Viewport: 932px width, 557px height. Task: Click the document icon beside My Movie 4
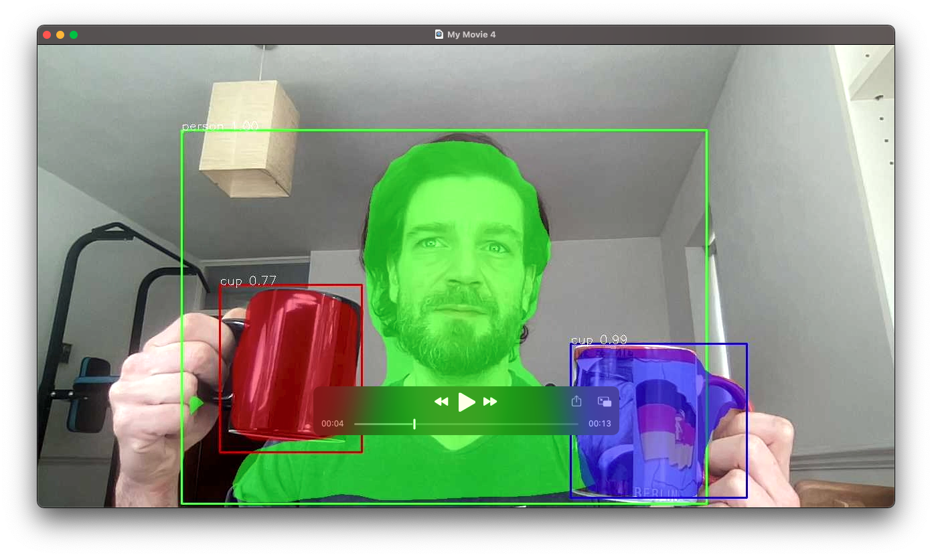coord(439,35)
